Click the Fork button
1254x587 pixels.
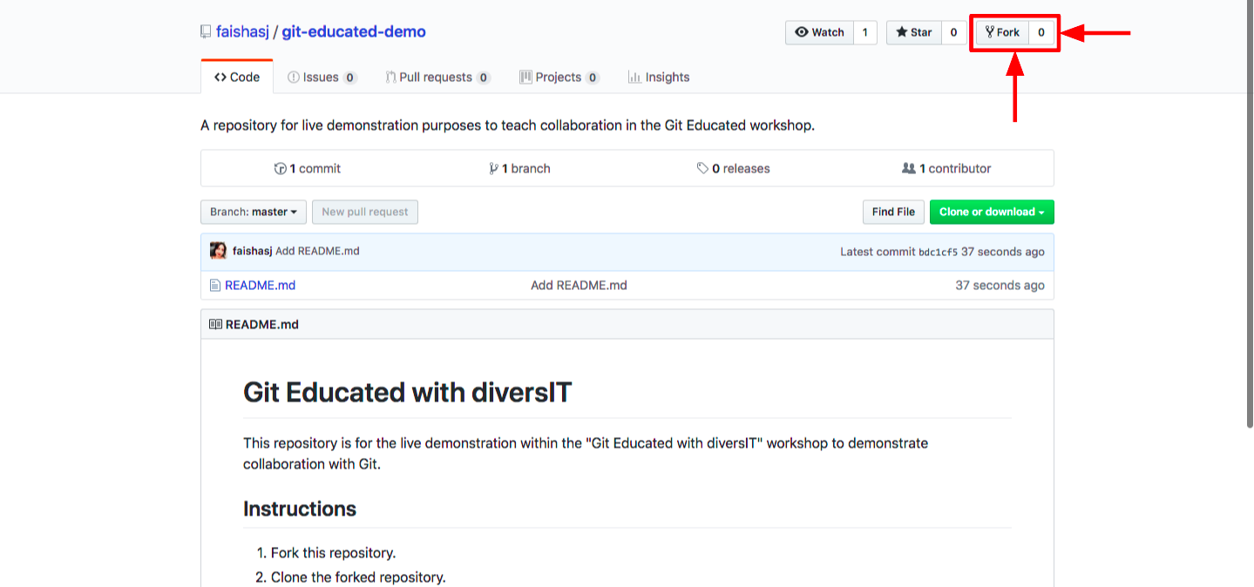(x=1002, y=32)
